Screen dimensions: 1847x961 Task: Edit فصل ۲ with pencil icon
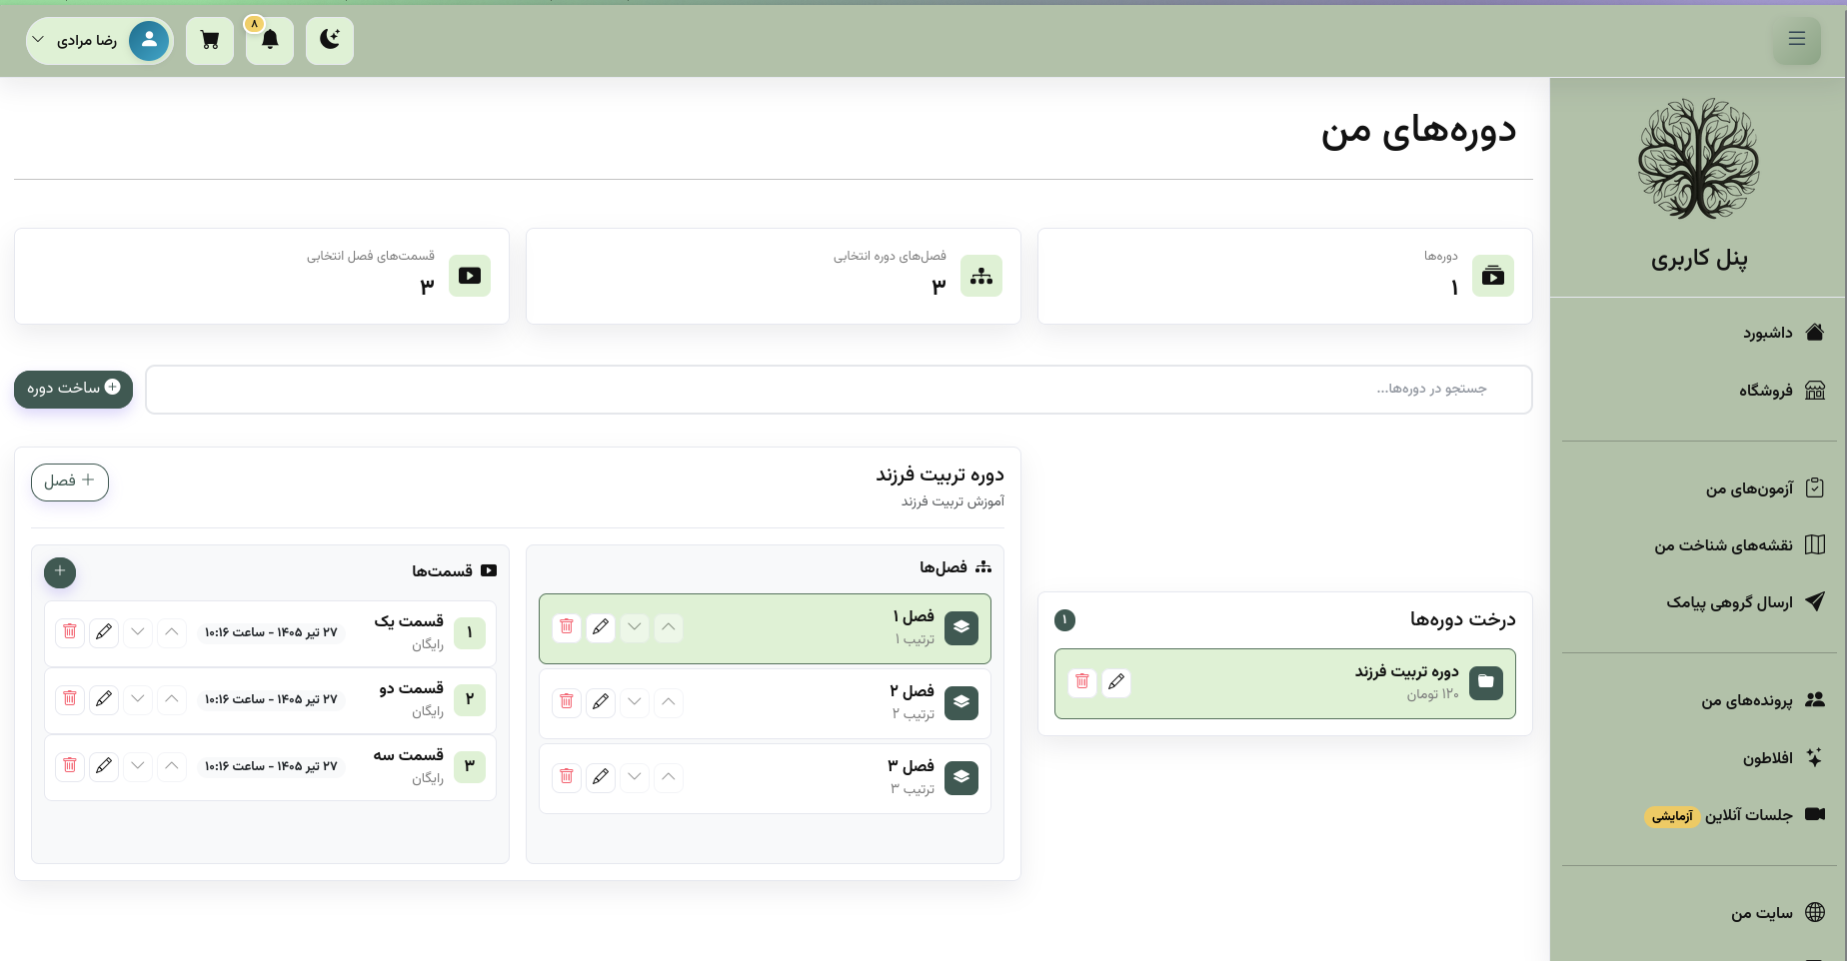point(601,702)
